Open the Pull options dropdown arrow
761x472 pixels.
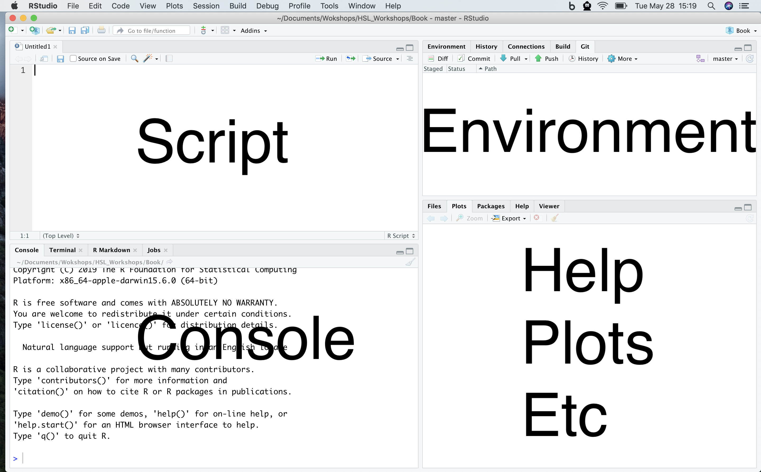526,59
